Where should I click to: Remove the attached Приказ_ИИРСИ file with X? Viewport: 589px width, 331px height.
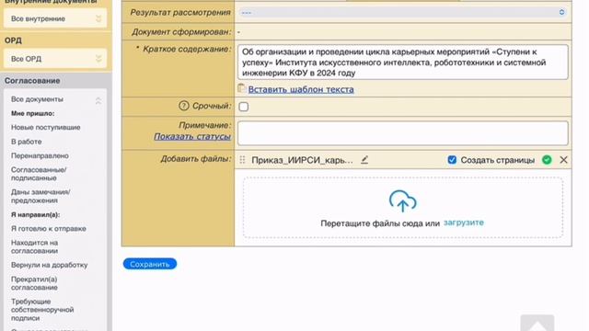tap(563, 160)
